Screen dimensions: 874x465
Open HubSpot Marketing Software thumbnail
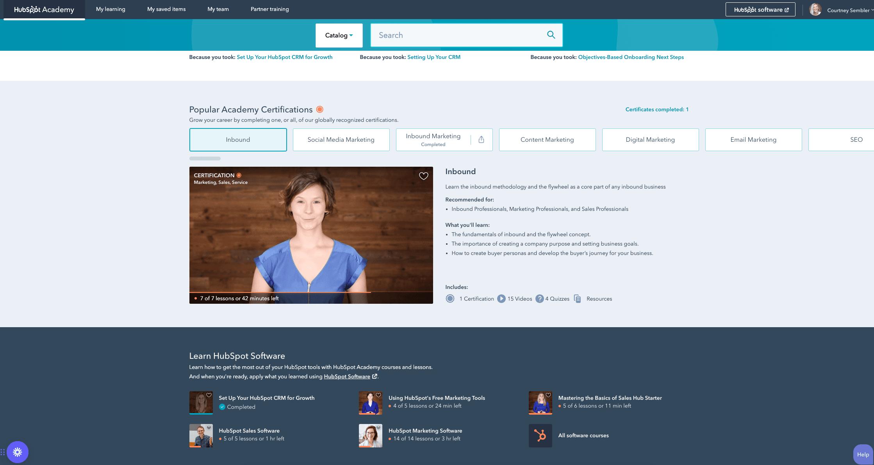pyautogui.click(x=371, y=436)
